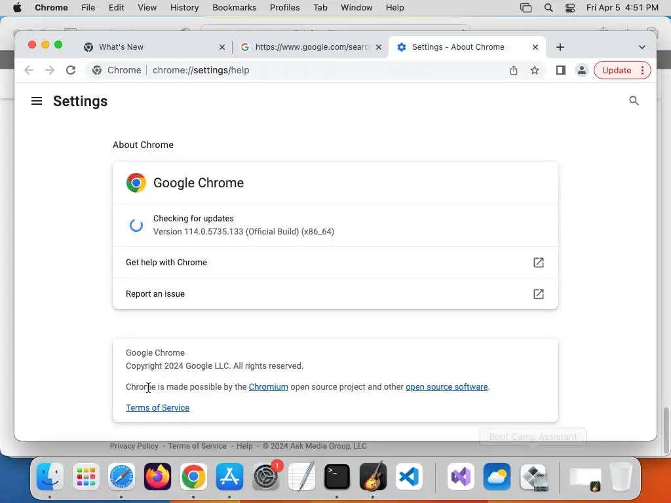Screen dimensions: 671x503
Task: Open the Chrome menu in menu bar
Action: pos(51,8)
